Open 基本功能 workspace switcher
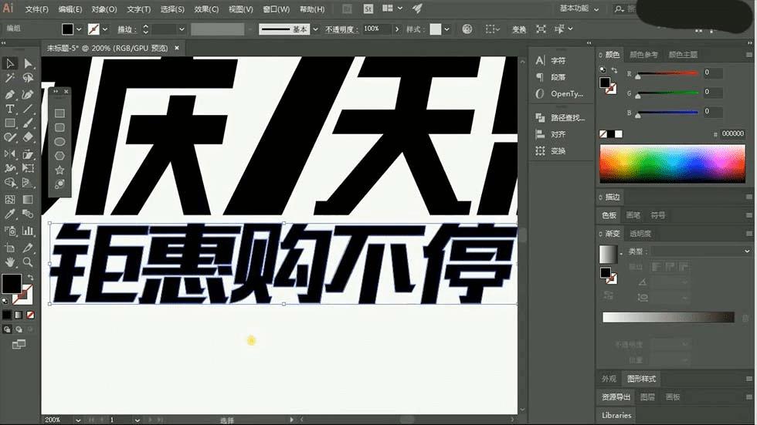 (579, 8)
